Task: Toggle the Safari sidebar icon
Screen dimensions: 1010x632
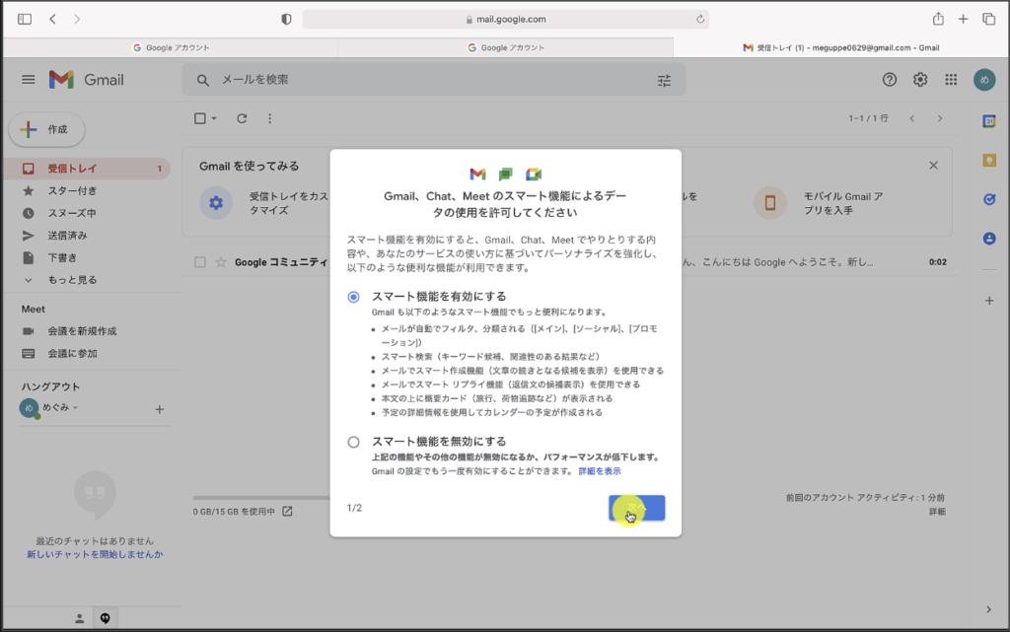Action: click(25, 20)
